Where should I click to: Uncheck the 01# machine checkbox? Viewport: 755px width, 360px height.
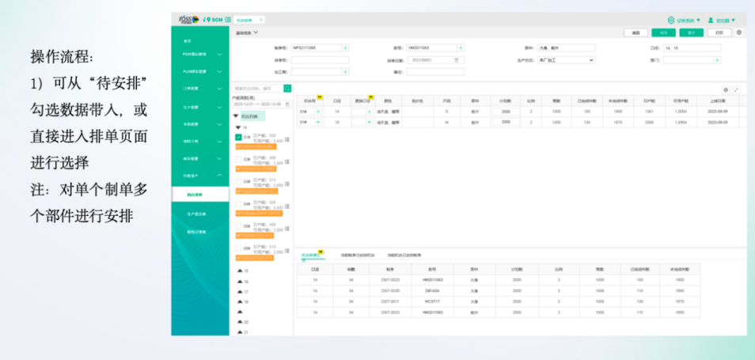click(x=238, y=138)
